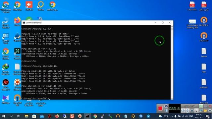
Task: Open How to teach speaking skill file
Action: click(192, 24)
